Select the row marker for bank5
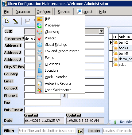 point(111,54)
